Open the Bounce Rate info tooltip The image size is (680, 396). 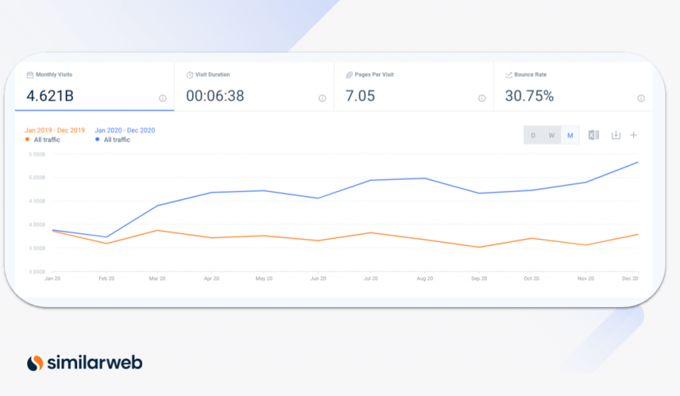(x=641, y=98)
